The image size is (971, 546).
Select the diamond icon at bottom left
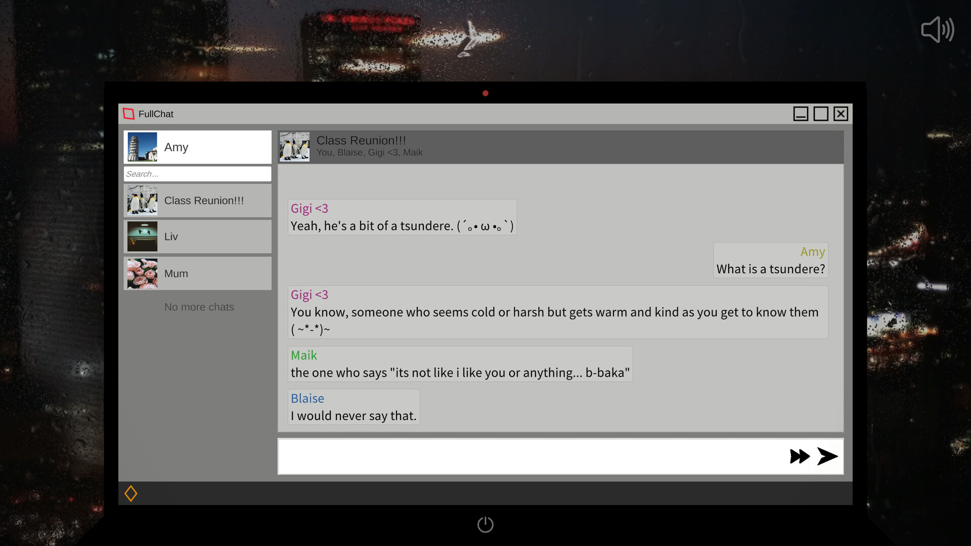pos(131,493)
